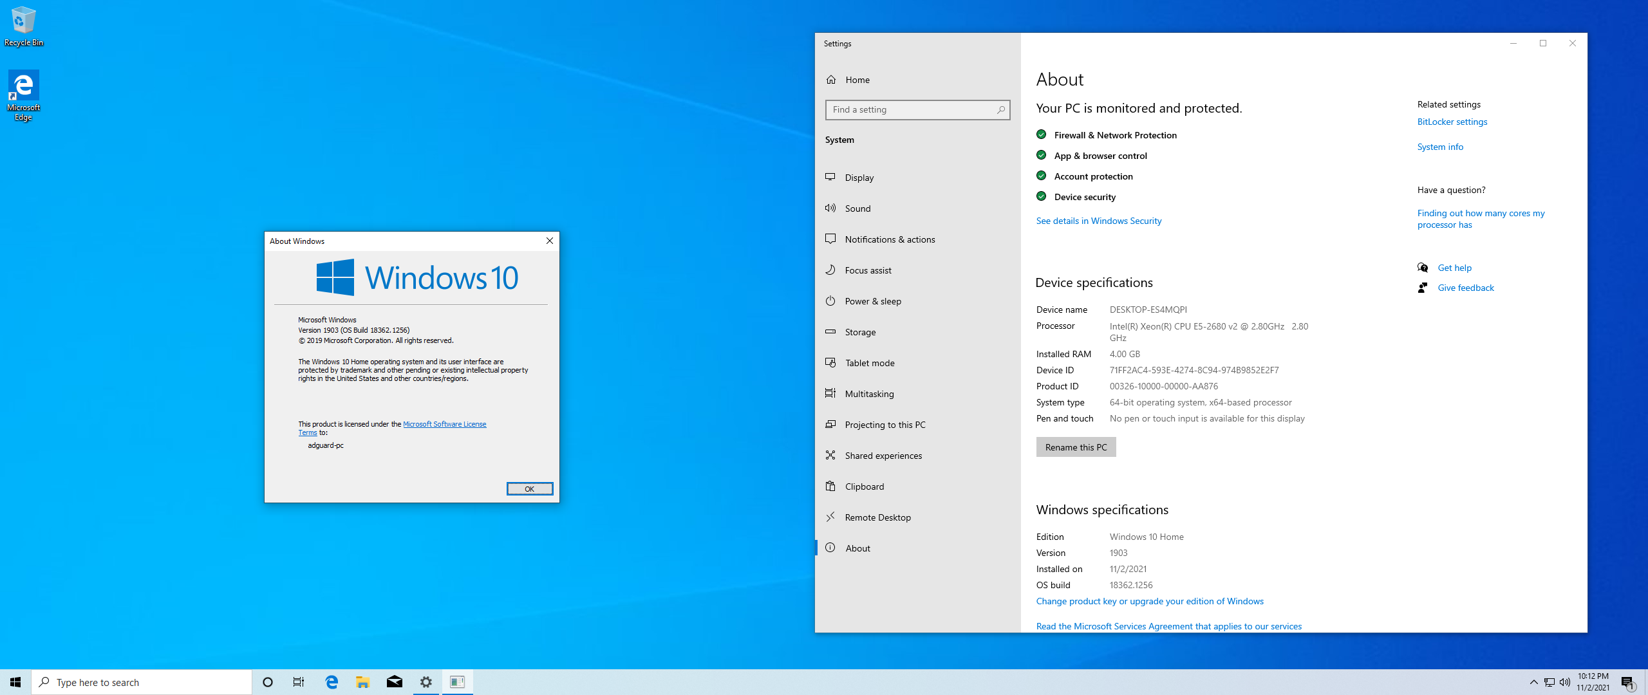Select the Display monitor icon

point(830,177)
